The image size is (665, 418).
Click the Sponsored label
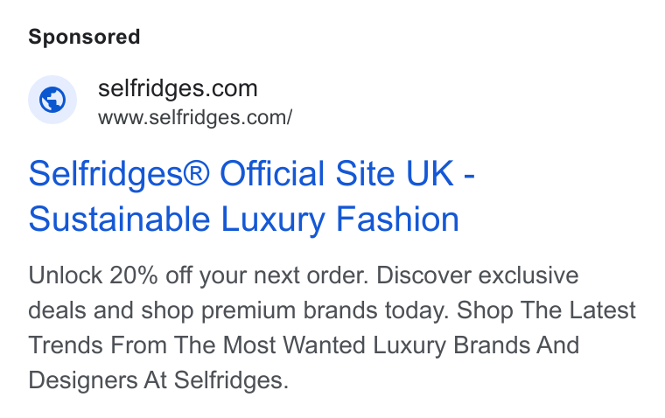point(84,37)
